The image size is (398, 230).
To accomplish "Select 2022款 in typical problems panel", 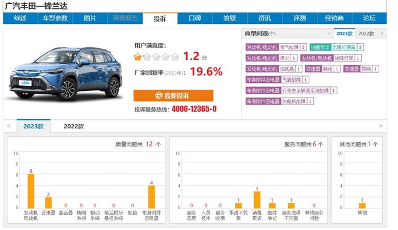I will click(x=366, y=34).
